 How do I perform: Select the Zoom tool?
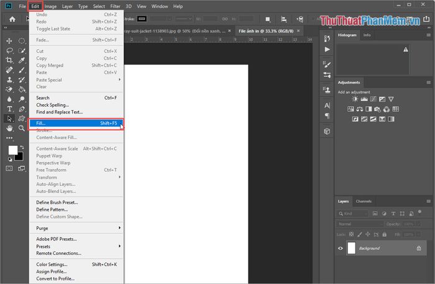click(x=22, y=128)
